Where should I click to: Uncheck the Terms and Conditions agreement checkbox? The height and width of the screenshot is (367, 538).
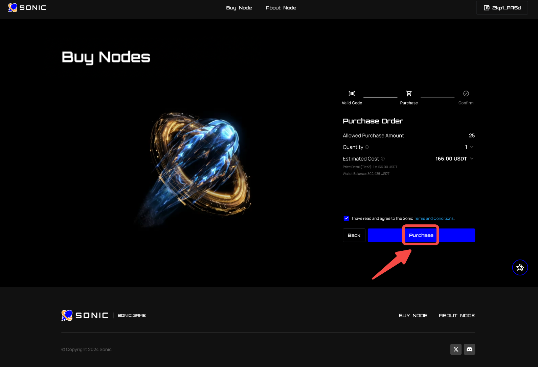click(x=346, y=218)
